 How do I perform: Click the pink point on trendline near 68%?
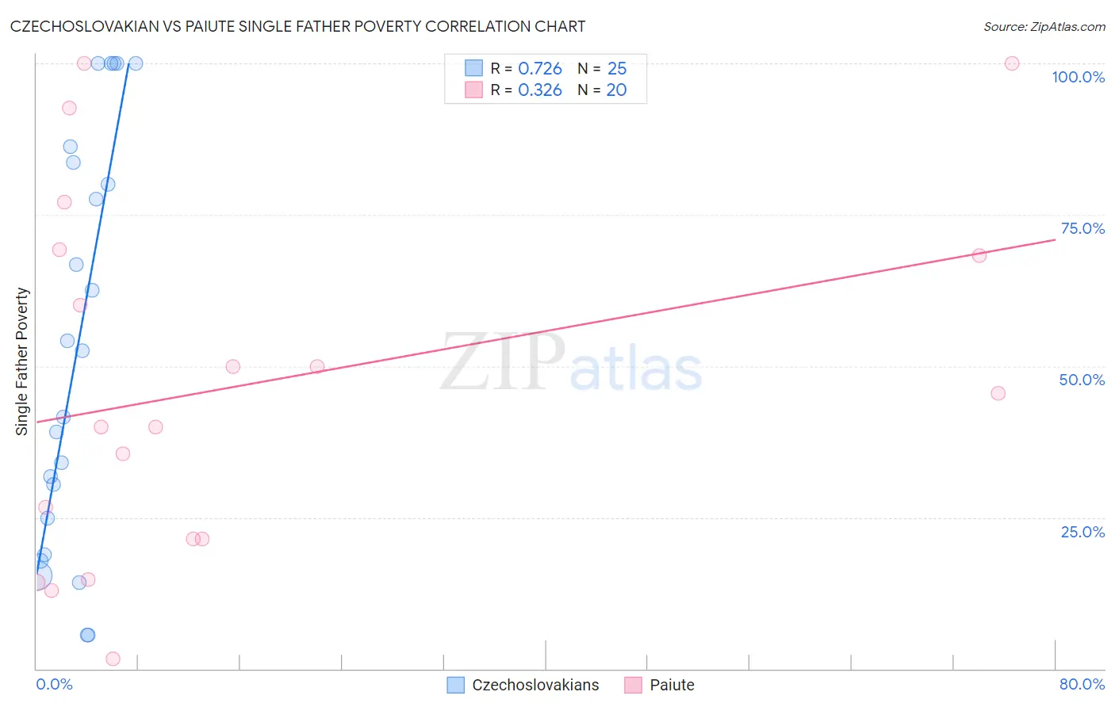pos(979,255)
